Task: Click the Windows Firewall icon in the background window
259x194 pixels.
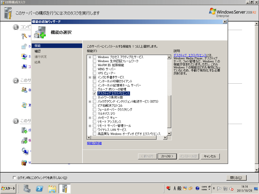Action: [24, 163]
